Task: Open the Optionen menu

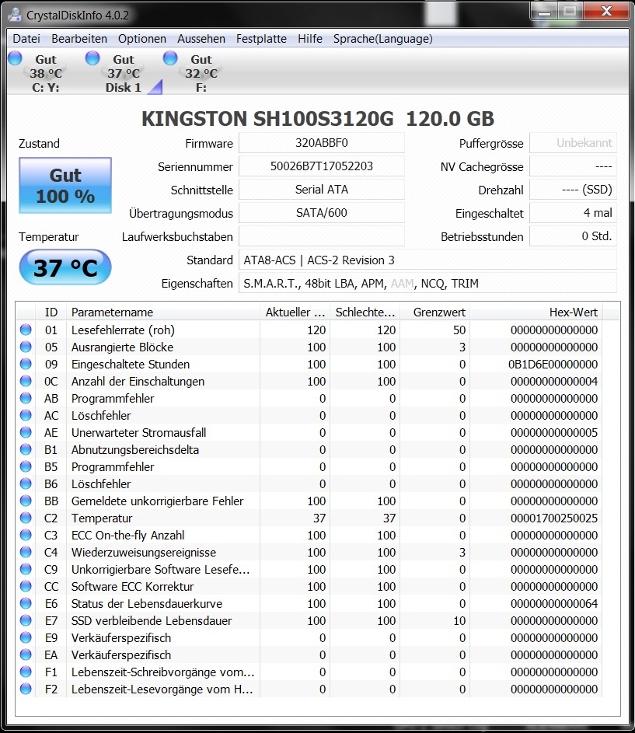Action: [x=141, y=39]
